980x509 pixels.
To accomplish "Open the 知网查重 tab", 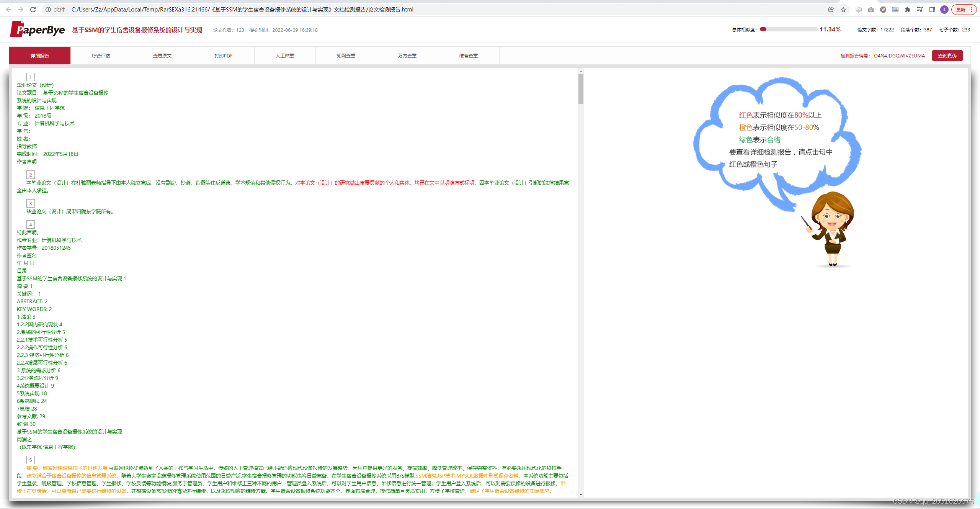I will coord(346,56).
